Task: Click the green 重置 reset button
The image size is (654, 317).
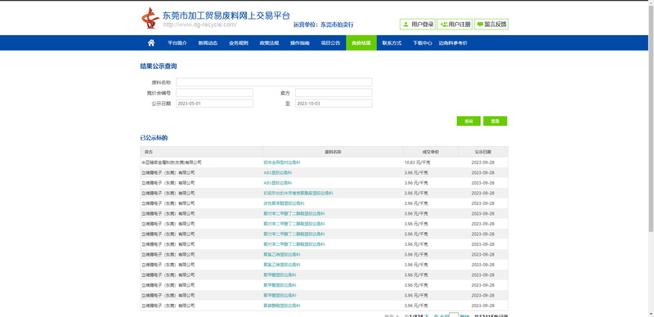Action: [495, 121]
